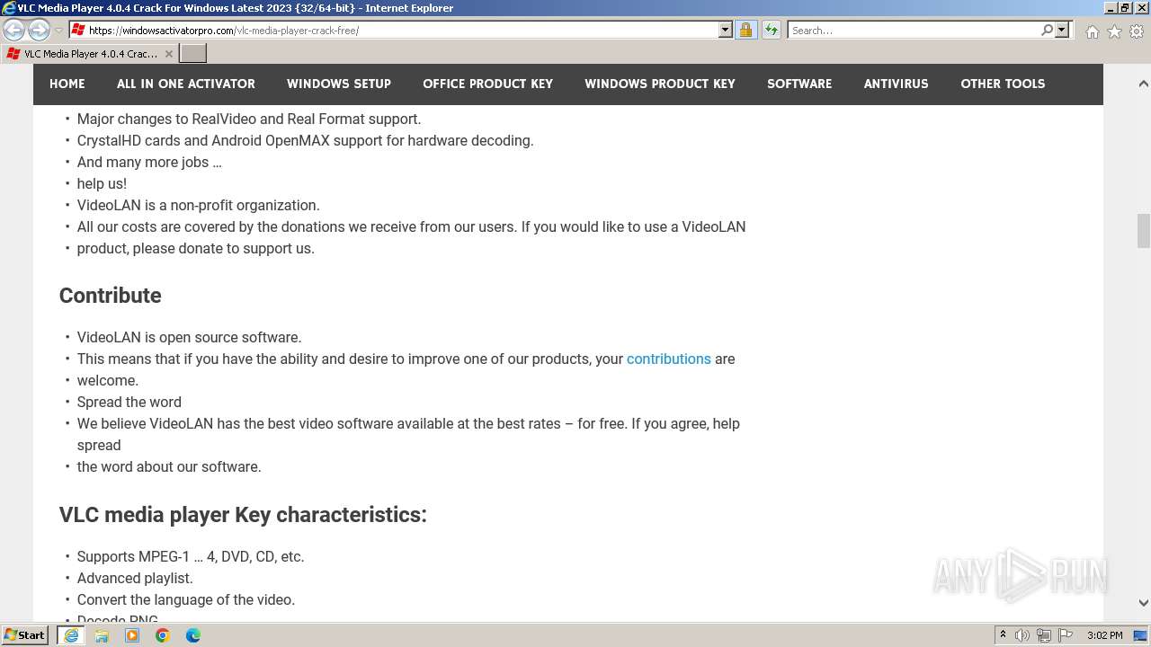1151x647 pixels.
Task: Click the browser Forward arrow button
Action: click(x=39, y=30)
